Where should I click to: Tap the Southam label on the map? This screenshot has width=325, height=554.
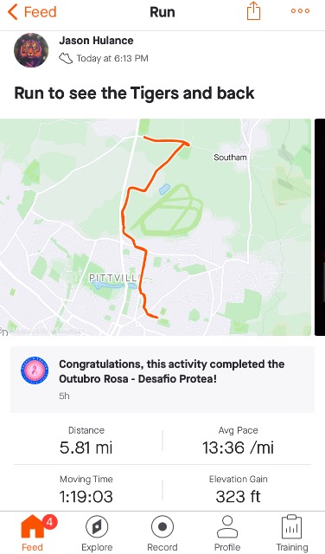tap(230, 158)
